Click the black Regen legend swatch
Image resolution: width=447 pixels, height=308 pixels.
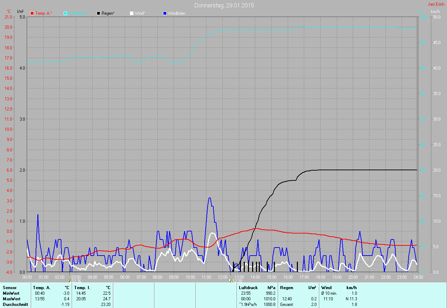click(98, 13)
